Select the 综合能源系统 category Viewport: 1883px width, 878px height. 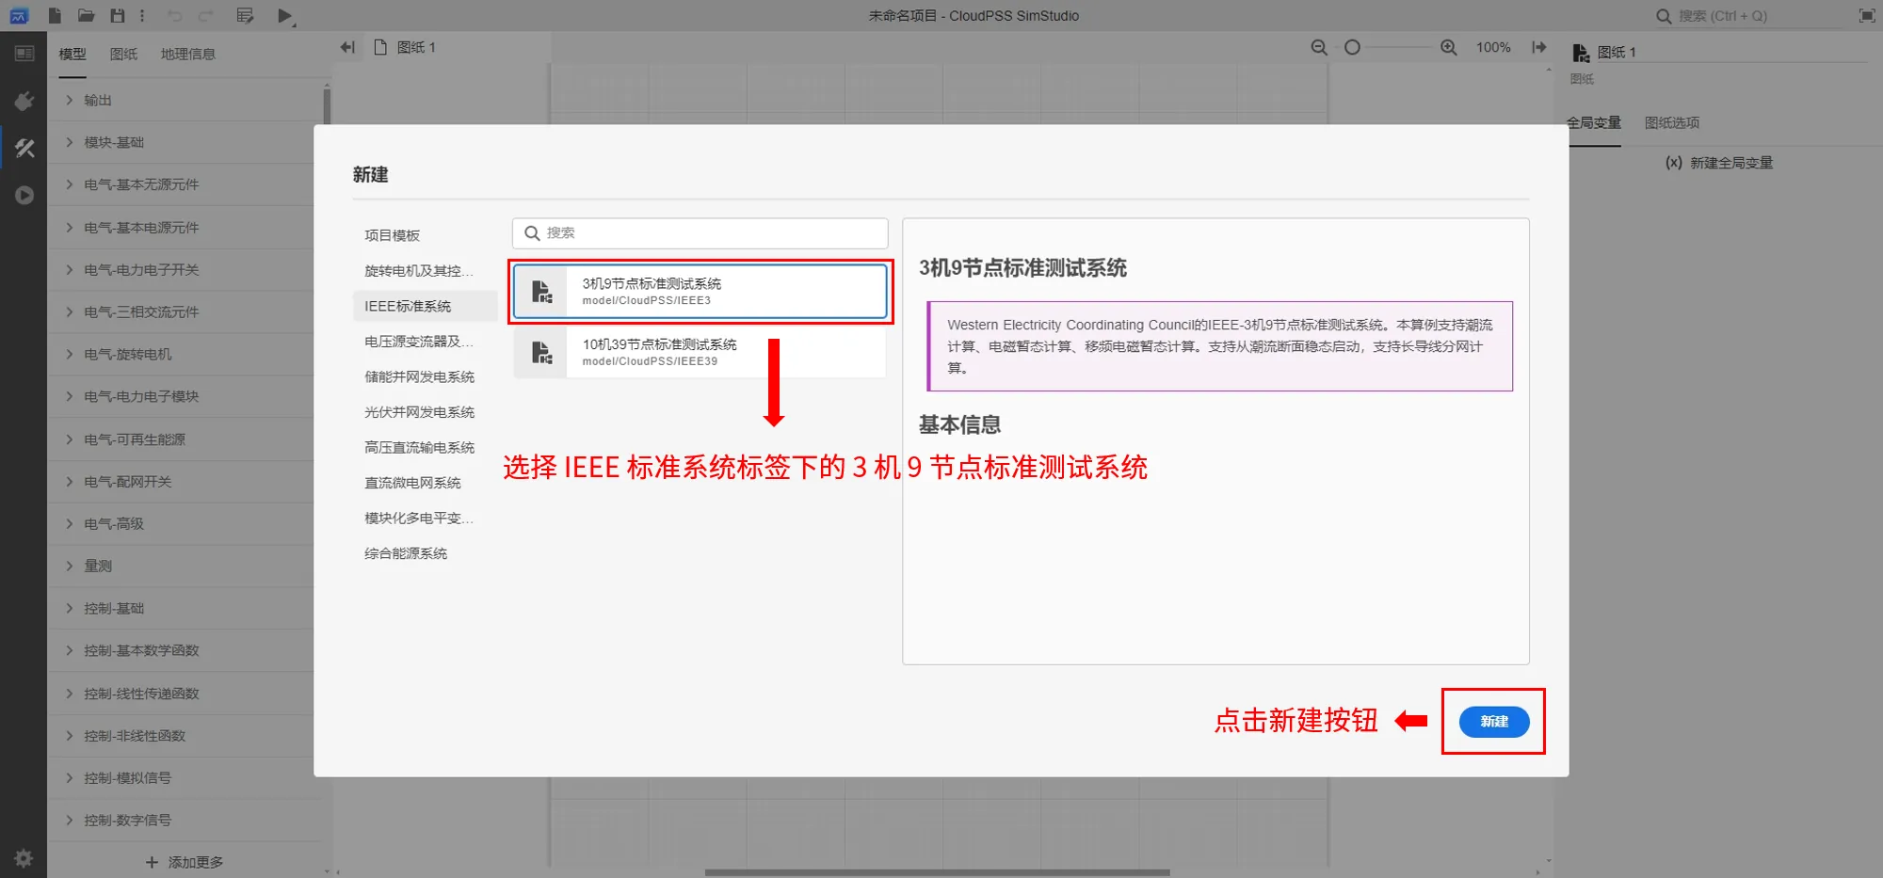426,553
